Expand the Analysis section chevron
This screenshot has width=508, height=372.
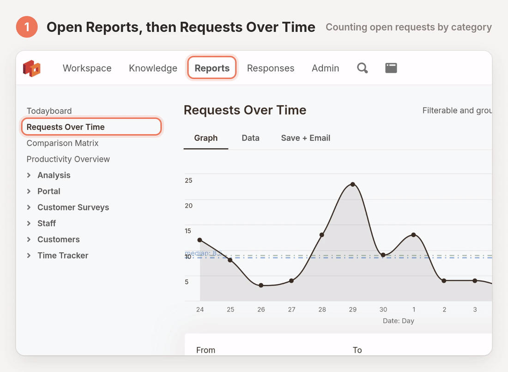[x=29, y=175]
